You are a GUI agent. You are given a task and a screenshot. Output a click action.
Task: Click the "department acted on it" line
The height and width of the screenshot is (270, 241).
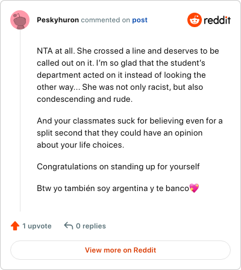pyautogui.click(x=121, y=75)
